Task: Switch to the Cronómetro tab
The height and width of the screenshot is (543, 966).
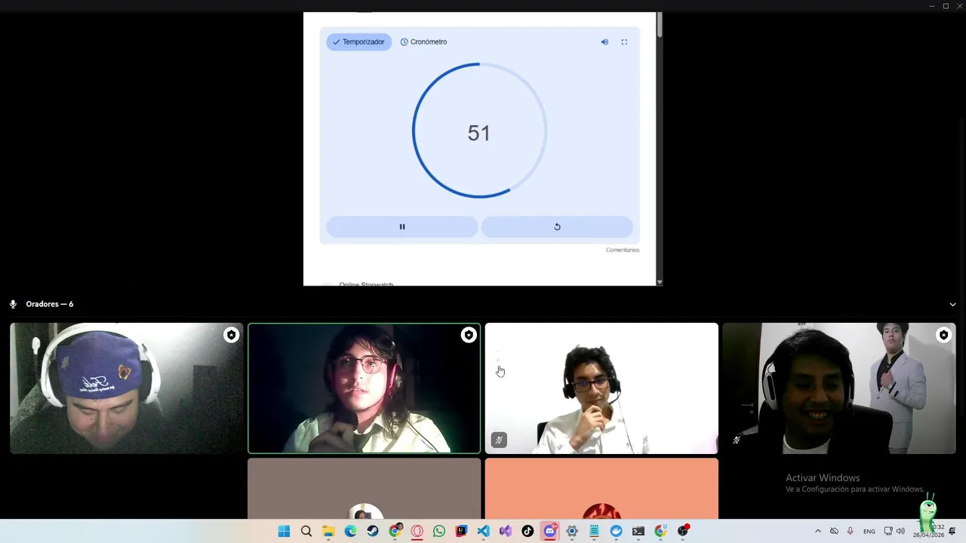Action: click(x=423, y=41)
